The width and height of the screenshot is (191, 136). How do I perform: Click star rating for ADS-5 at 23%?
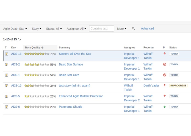(37, 96)
